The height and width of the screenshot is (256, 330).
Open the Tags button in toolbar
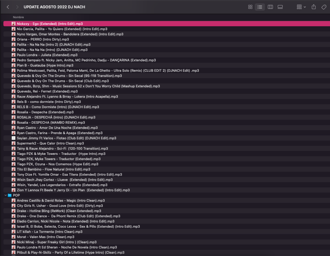(324, 7)
